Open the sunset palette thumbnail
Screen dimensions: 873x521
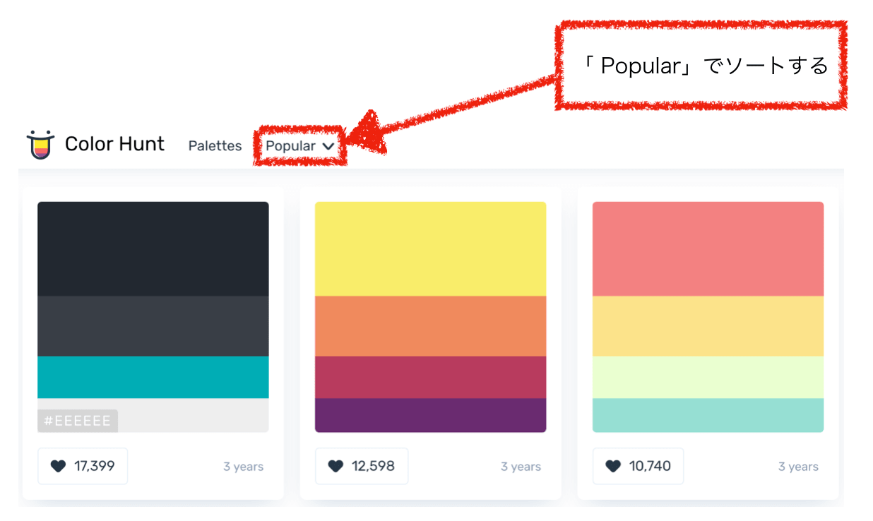(x=430, y=316)
